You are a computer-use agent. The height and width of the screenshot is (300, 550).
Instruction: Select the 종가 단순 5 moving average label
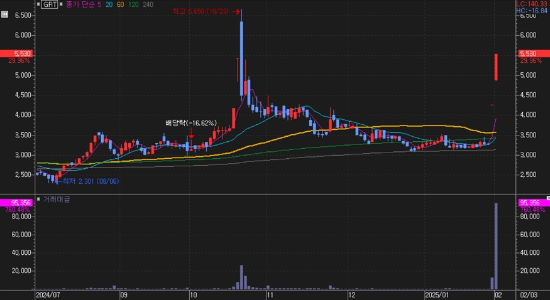click(x=84, y=4)
